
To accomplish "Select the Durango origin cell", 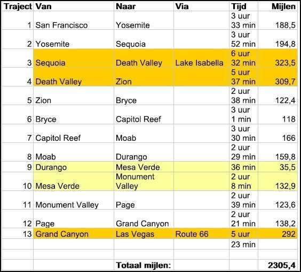I will click(74, 167).
